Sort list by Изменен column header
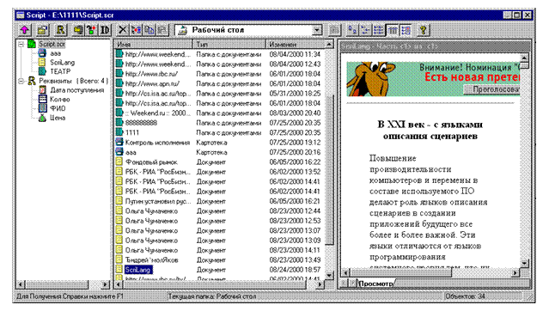 coord(296,44)
